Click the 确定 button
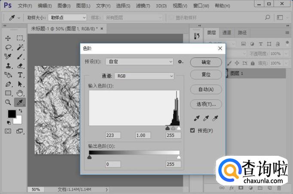Viewport: 293px width, 194px height. pos(206,62)
